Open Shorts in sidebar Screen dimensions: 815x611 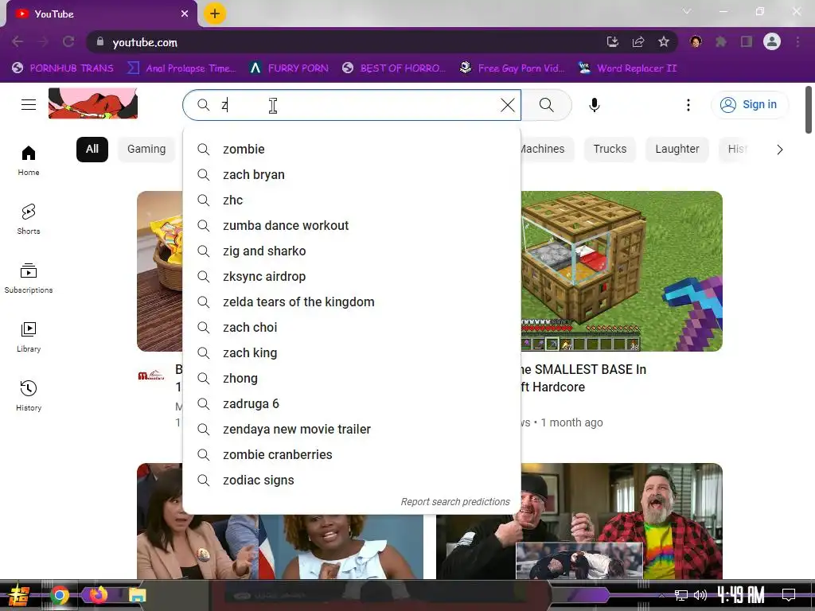29,220
